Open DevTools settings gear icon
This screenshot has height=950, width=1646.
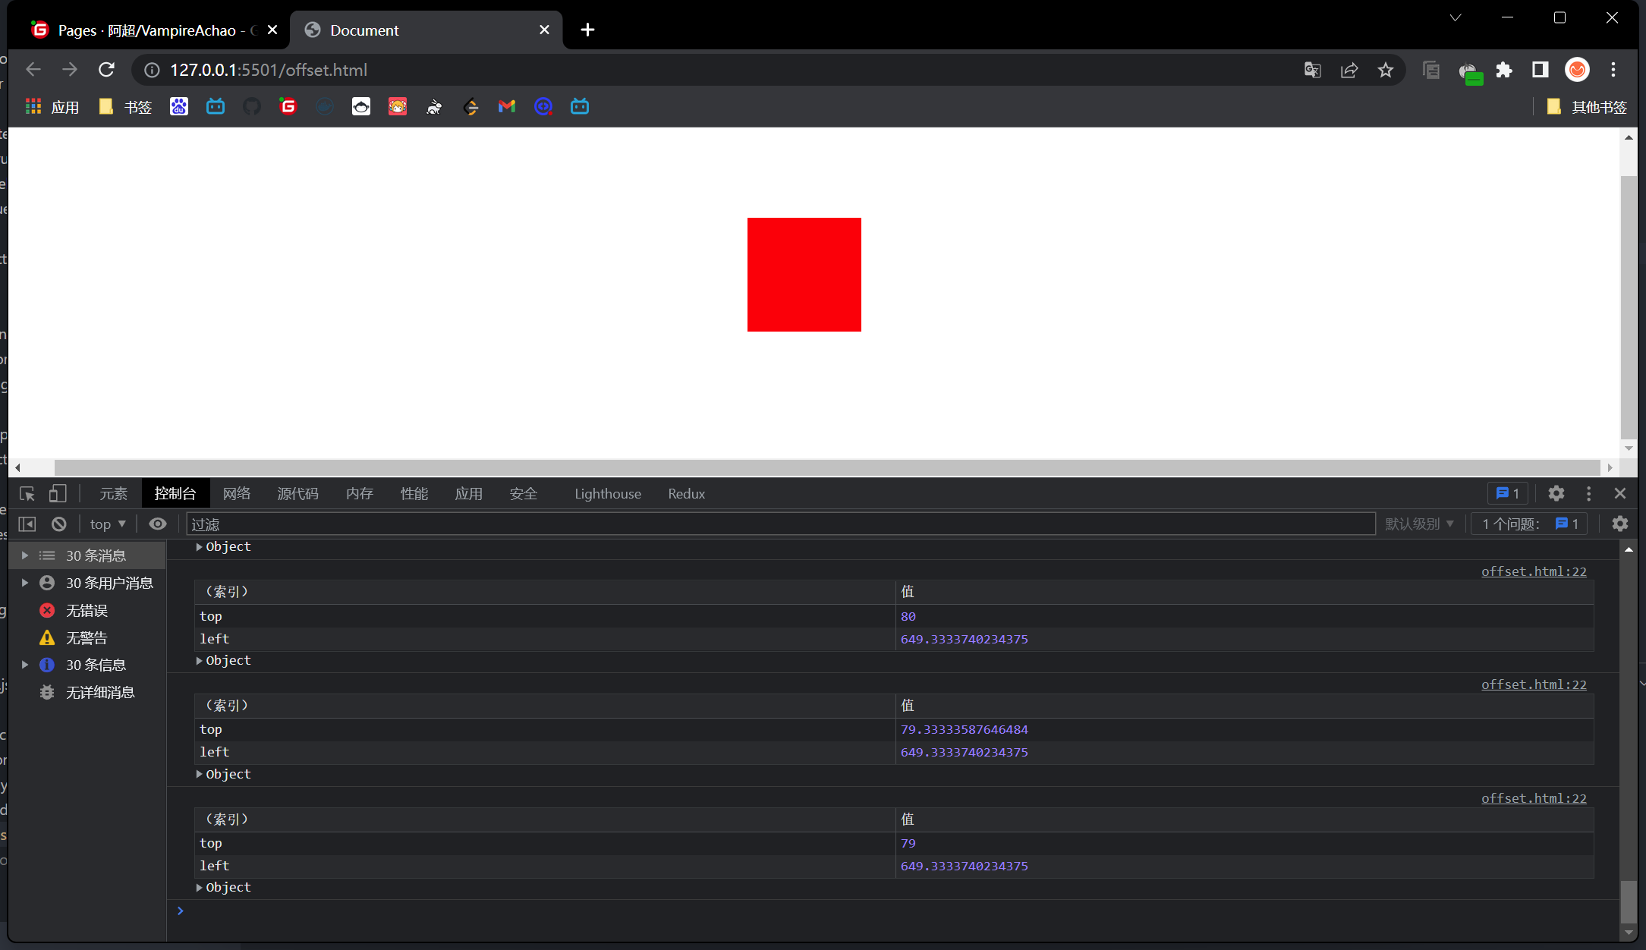1556,494
